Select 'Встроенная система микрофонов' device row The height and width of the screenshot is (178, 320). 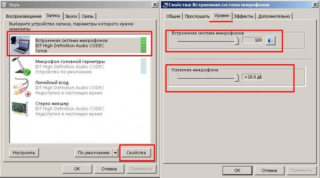80,45
